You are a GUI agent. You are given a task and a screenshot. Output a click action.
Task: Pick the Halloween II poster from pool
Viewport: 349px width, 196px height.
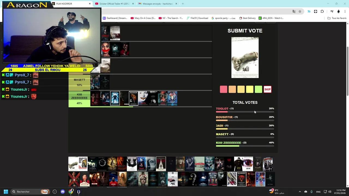click(x=242, y=179)
